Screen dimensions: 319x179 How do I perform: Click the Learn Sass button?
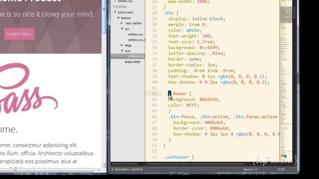(x=19, y=34)
